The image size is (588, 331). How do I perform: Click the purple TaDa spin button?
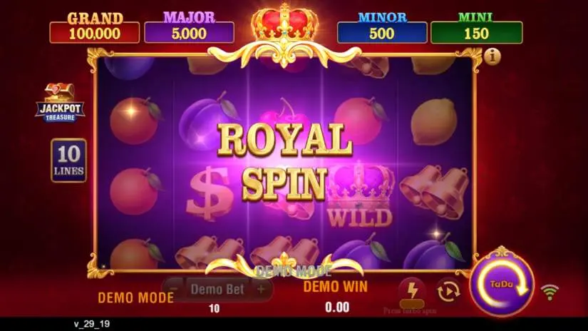(x=502, y=285)
